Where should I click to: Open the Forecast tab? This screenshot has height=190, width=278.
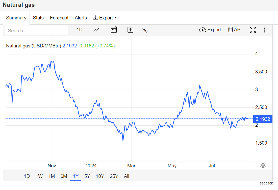pyautogui.click(x=59, y=18)
